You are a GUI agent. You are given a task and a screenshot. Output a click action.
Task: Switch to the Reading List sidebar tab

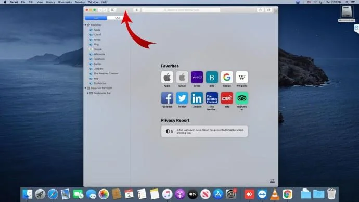[x=118, y=18]
